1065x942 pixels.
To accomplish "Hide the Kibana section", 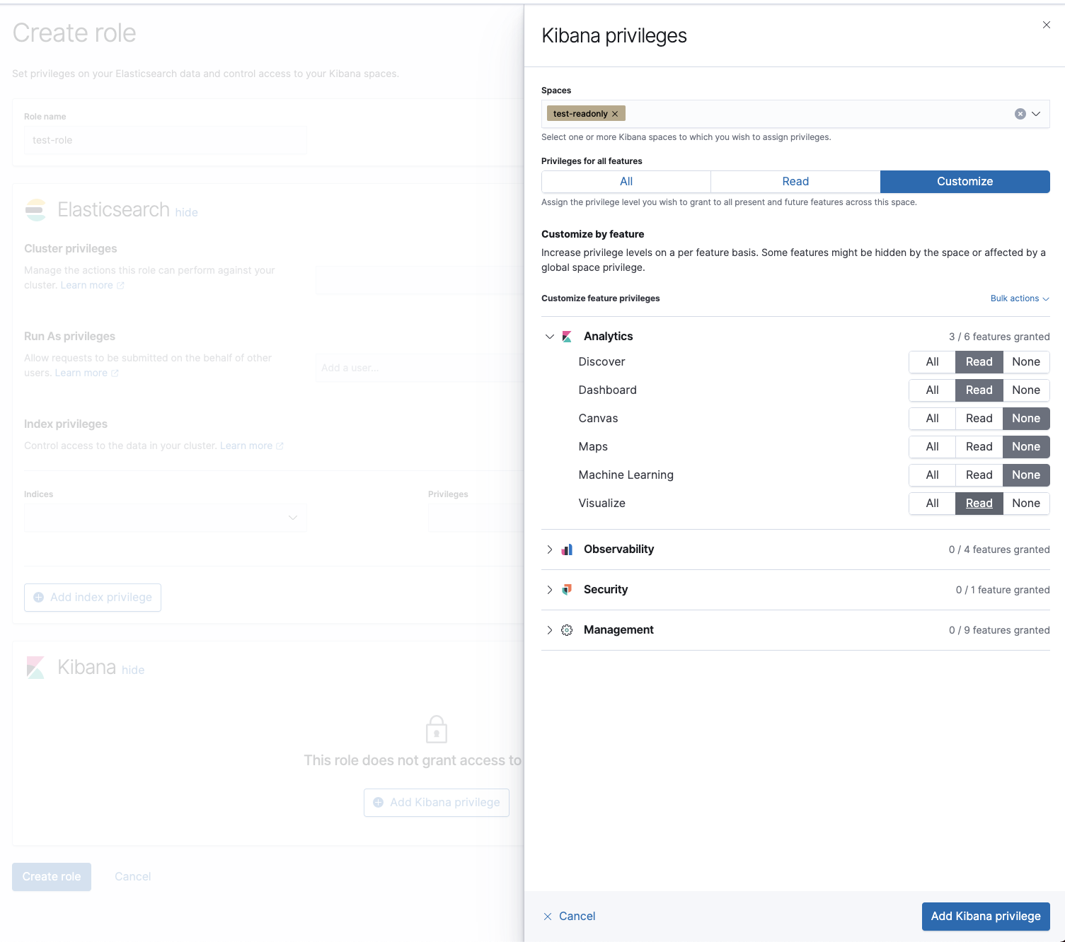I will click(x=133, y=670).
